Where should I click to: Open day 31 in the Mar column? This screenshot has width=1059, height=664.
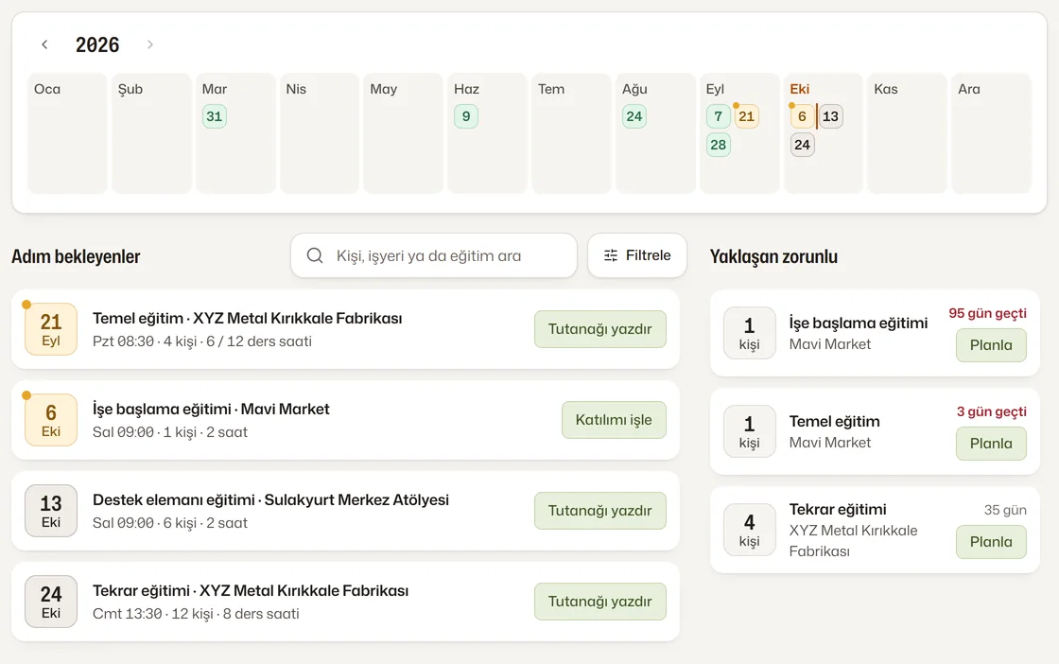click(214, 116)
